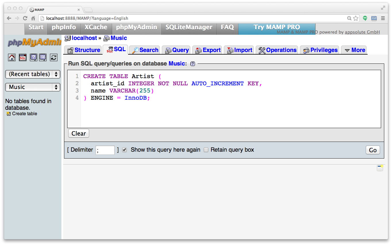Click the 'name VARCHAR(255)' line
Screen dimensions: 392x245
coord(122,91)
